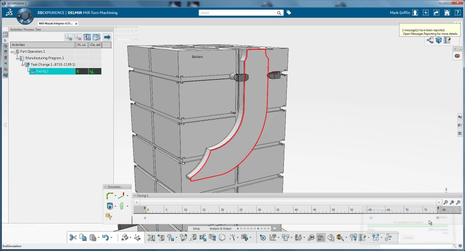Viewport: 465px width, 251px height.
Task: Click the Share arrow icon in top bar
Action: 436,13
